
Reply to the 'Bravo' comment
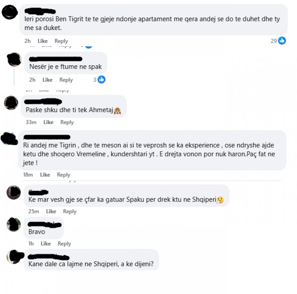(64, 244)
